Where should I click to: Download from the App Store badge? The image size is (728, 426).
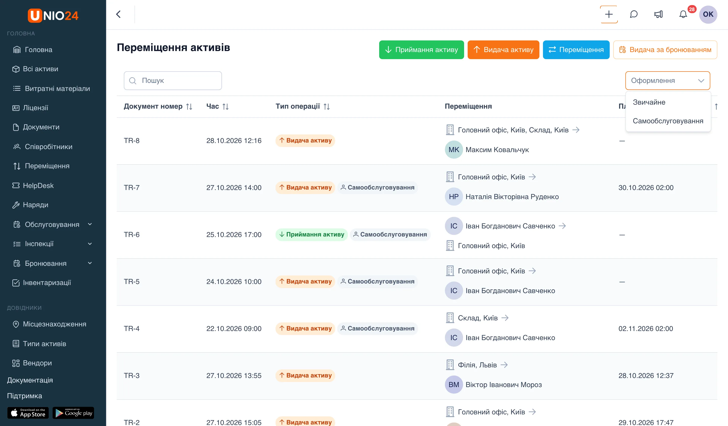pos(28,413)
